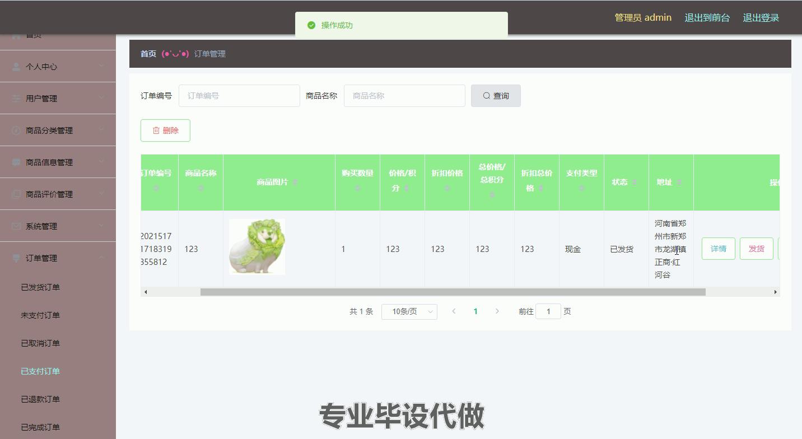Click the 商品信息管理 sidebar icon
This screenshot has width=802, height=439.
(x=16, y=162)
